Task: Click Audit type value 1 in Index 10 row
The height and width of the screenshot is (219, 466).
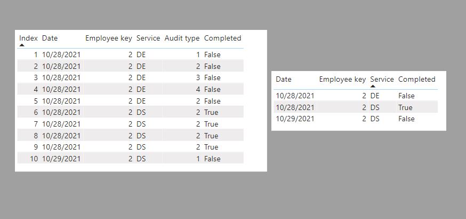Action: tap(198, 159)
